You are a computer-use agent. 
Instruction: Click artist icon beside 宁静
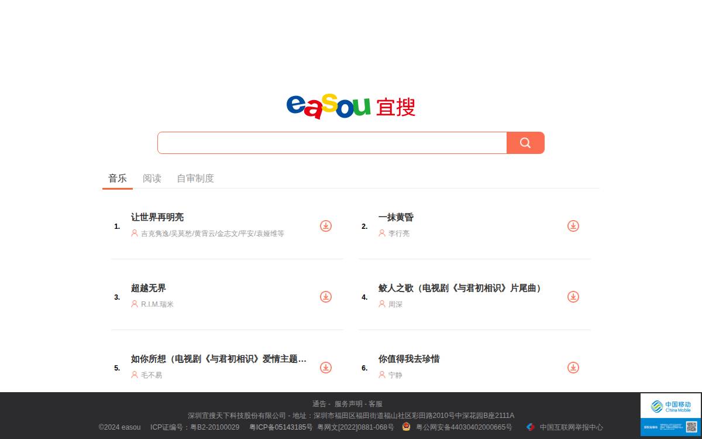click(x=382, y=375)
